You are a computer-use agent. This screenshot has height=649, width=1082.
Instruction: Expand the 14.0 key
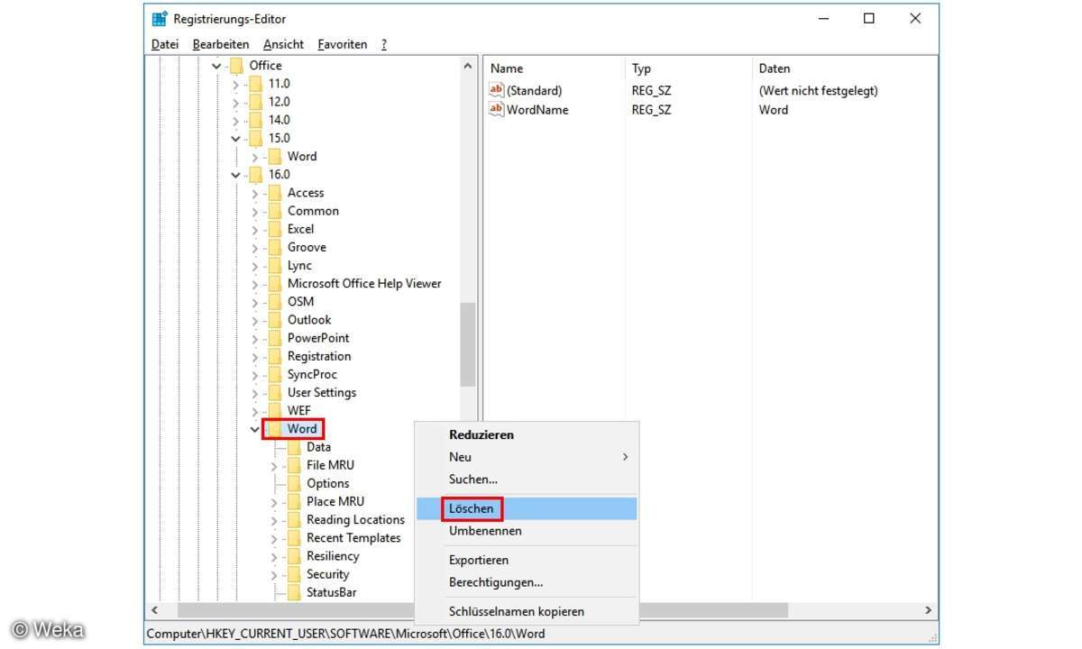coord(236,120)
